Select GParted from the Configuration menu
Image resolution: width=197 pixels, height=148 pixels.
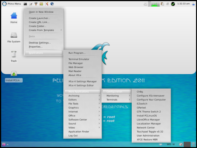[141, 107]
